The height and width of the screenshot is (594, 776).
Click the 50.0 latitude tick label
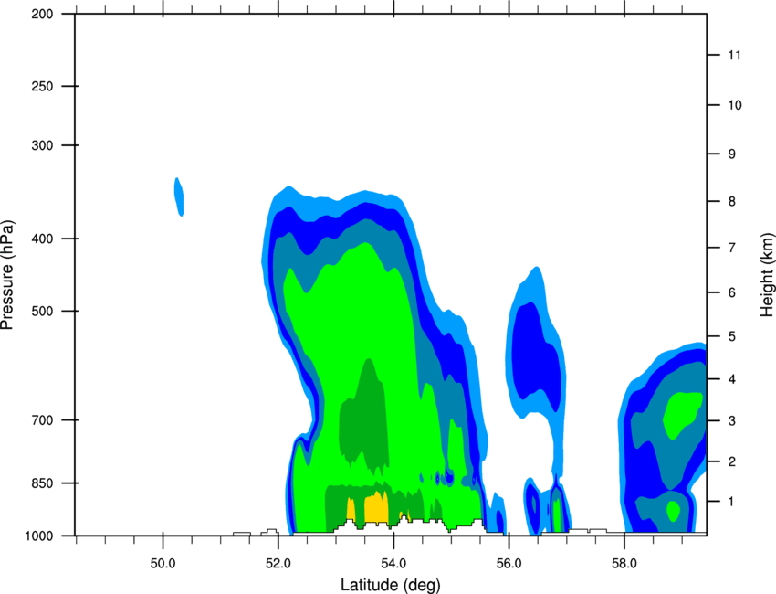click(163, 564)
